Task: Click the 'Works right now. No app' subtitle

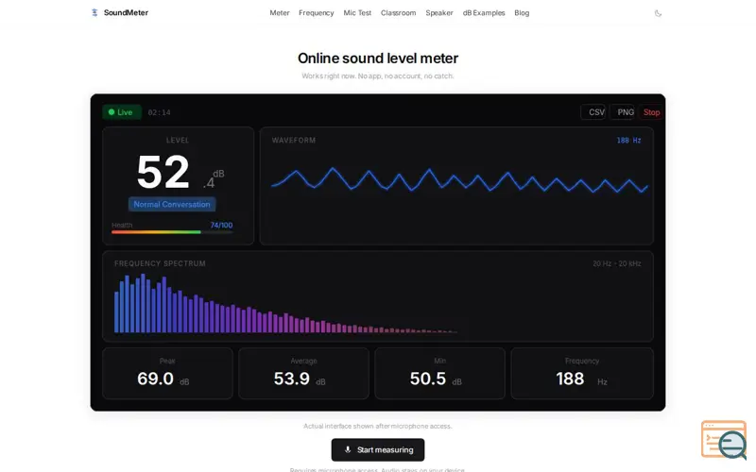Action: (377, 76)
